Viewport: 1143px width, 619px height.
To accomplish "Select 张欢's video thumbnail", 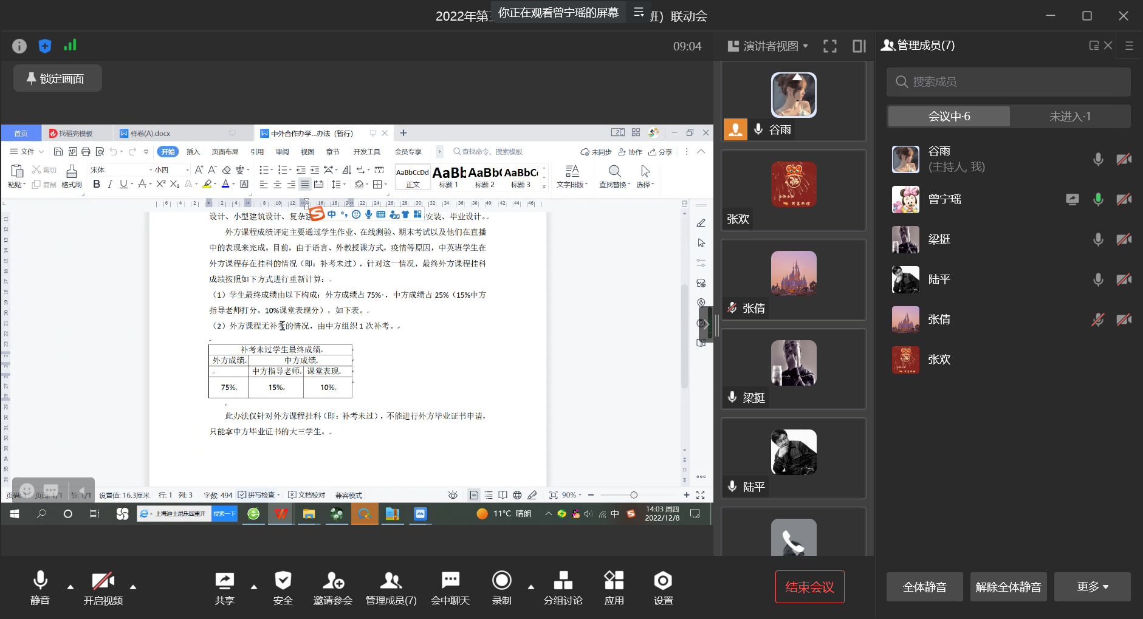I will 793,191.
